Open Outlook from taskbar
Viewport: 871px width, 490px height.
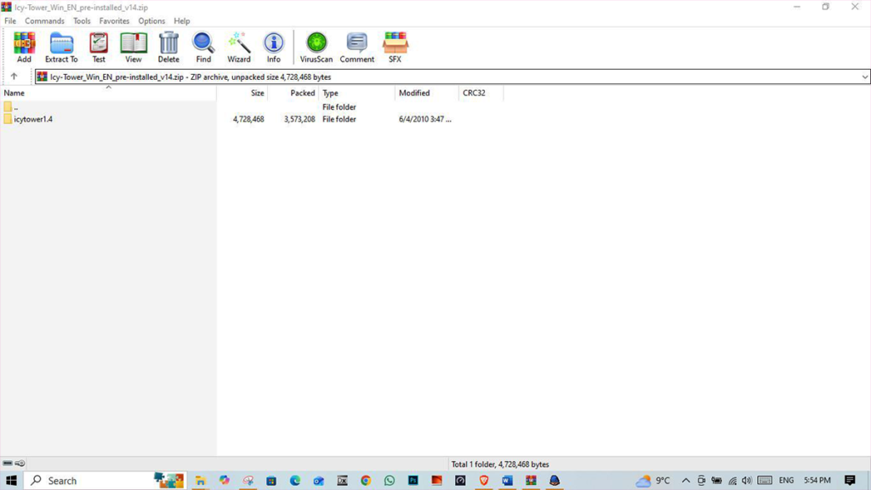pyautogui.click(x=318, y=481)
